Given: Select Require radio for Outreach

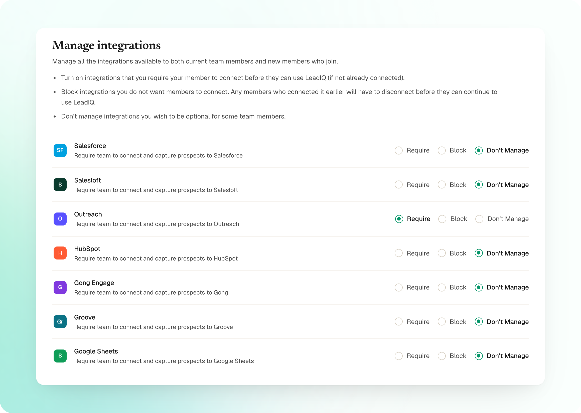Looking at the screenshot, I should pos(399,219).
